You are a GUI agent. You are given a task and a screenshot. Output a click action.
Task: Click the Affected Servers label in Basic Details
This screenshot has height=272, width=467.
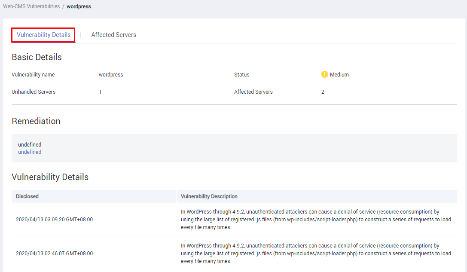point(253,92)
